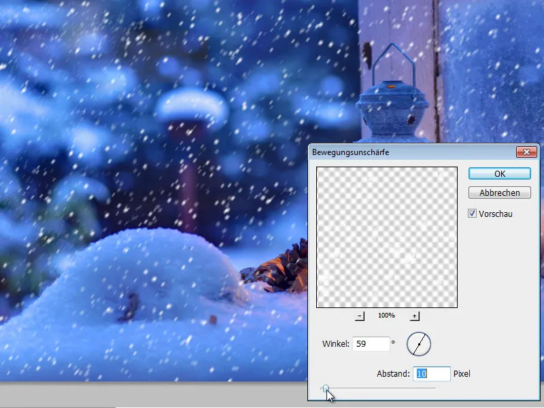Click the Winkel angle input field

371,344
